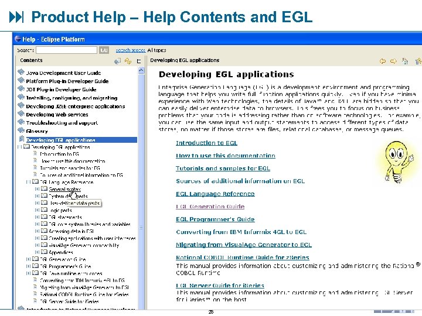Follow the EGL Language Reference link
The width and height of the screenshot is (422, 316).
point(215,194)
